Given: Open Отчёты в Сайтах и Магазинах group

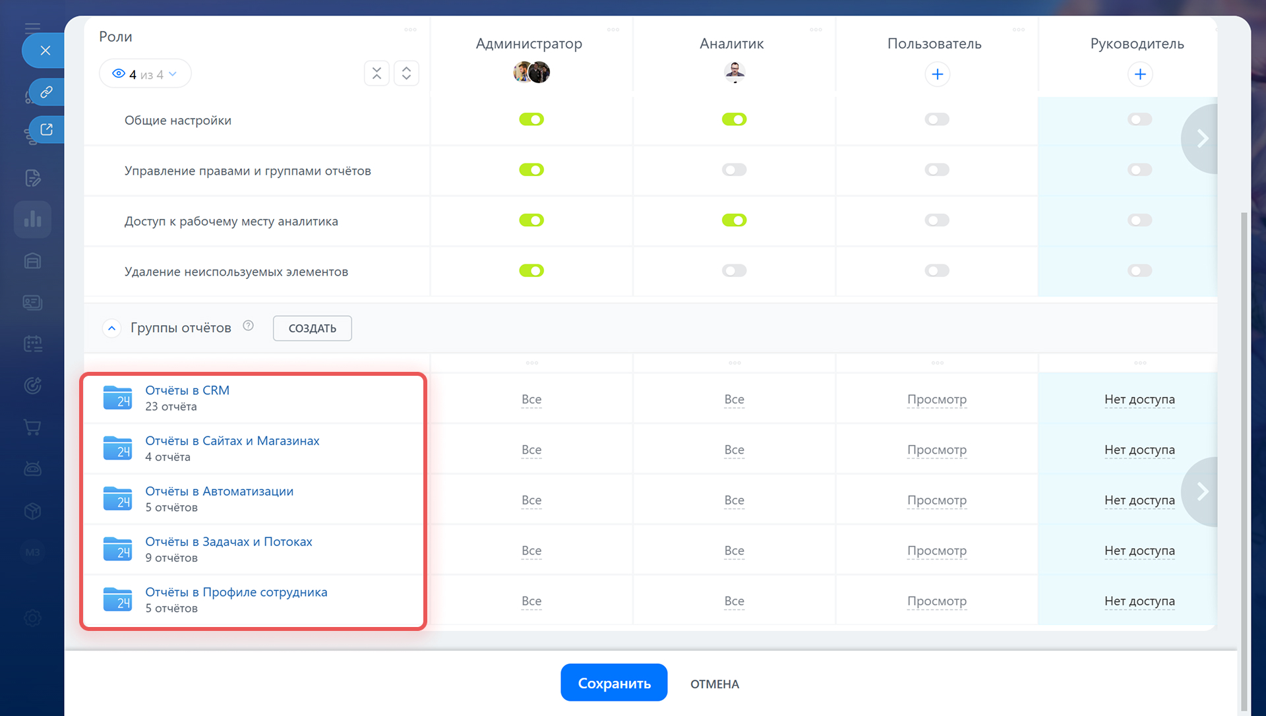Looking at the screenshot, I should 232,441.
